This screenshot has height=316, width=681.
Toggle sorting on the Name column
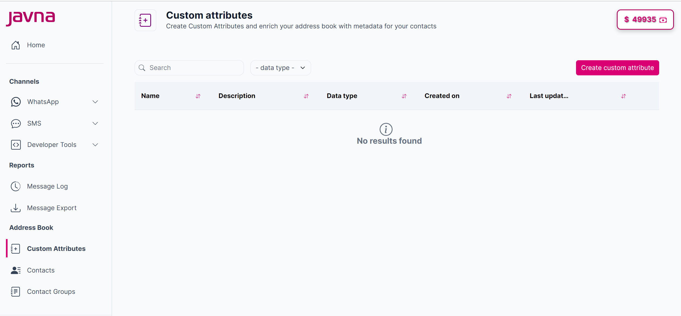coord(198,96)
